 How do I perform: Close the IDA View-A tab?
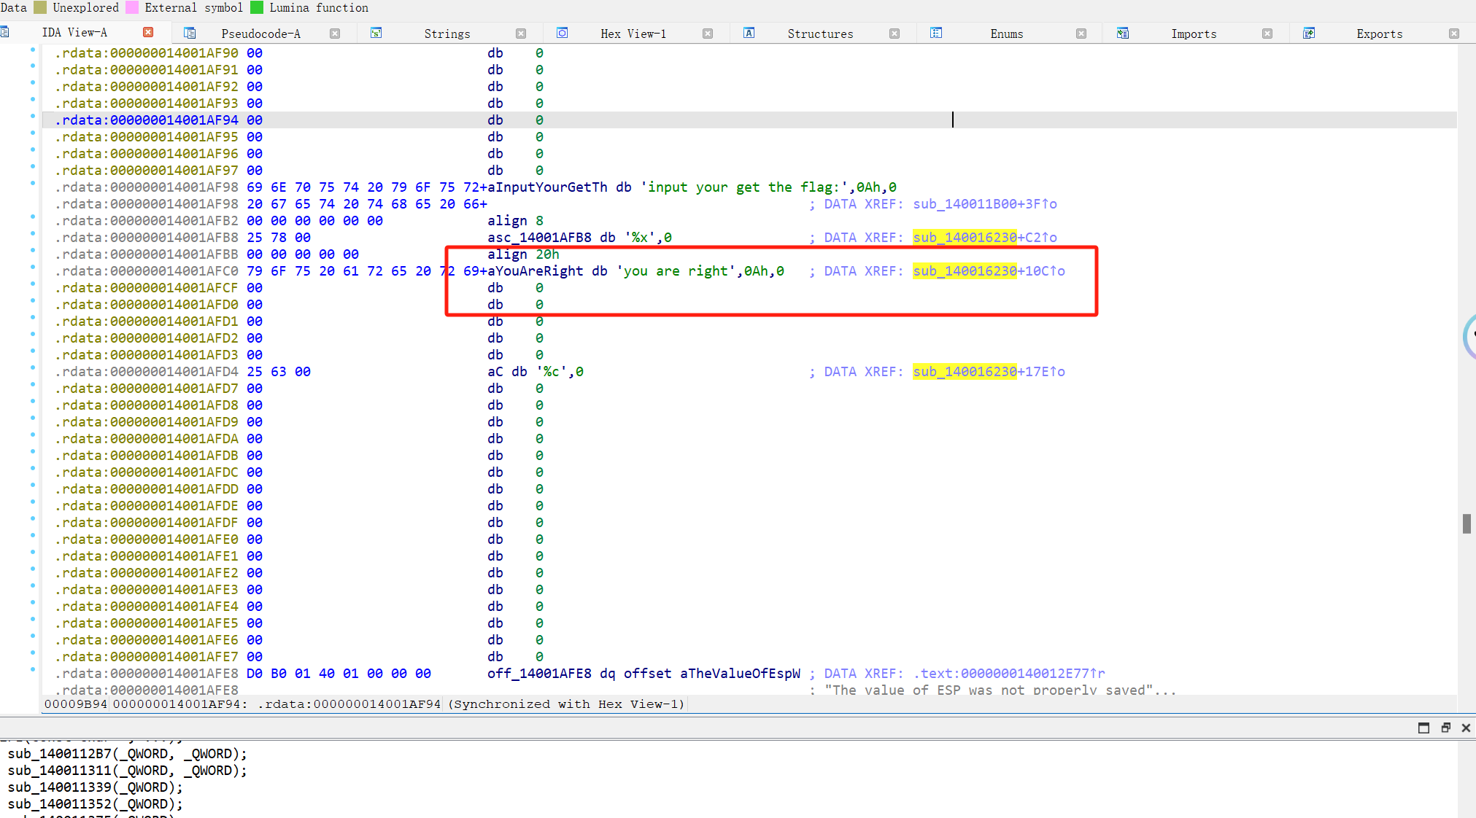pyautogui.click(x=148, y=32)
